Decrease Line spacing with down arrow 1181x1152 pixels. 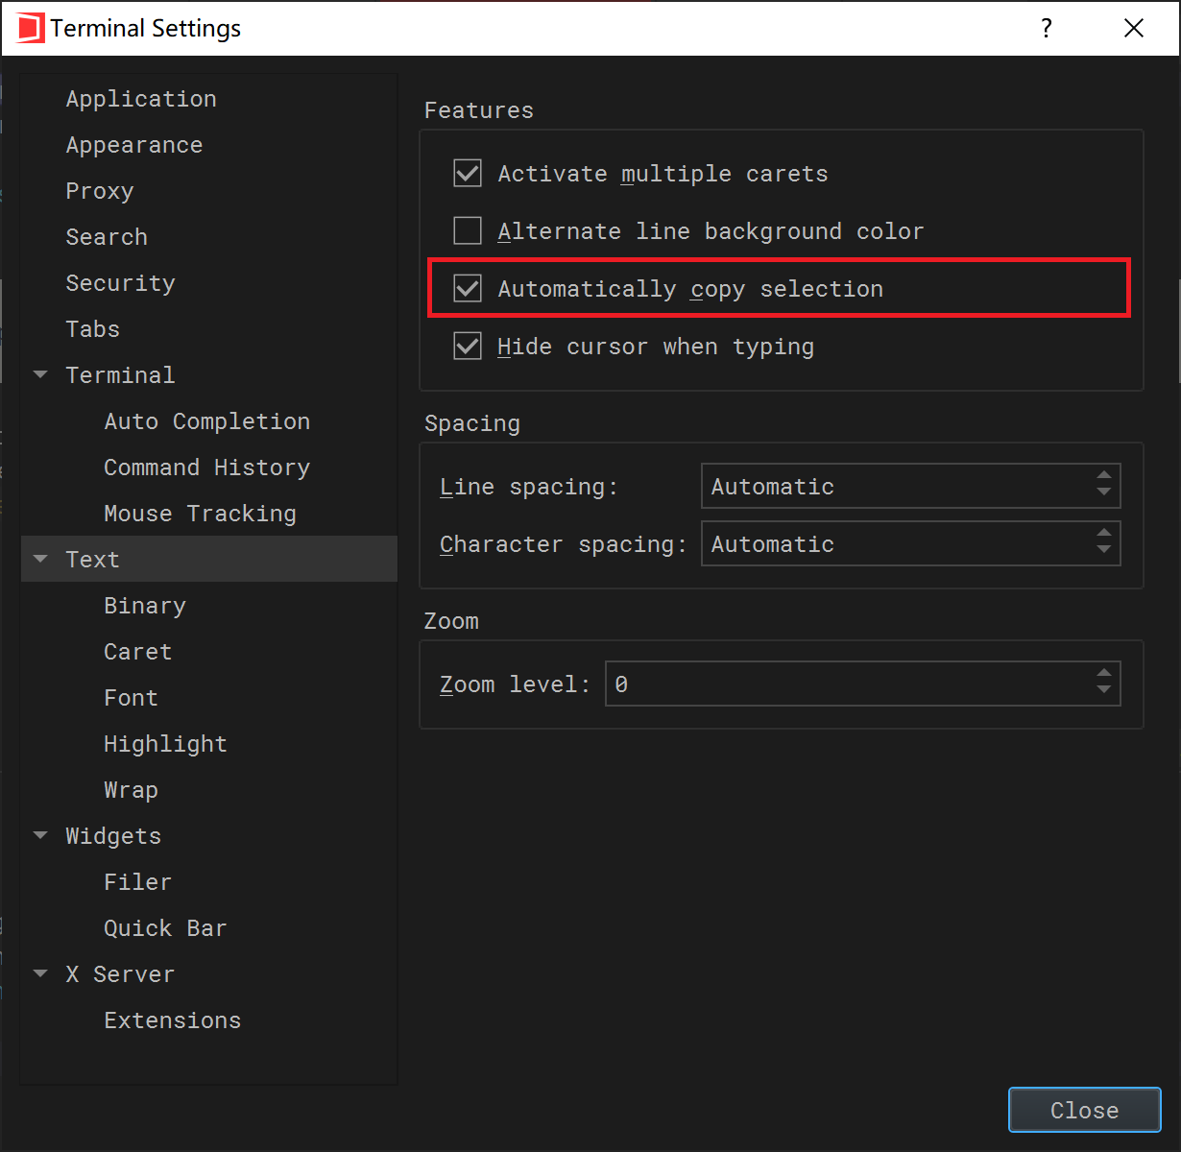1104,493
